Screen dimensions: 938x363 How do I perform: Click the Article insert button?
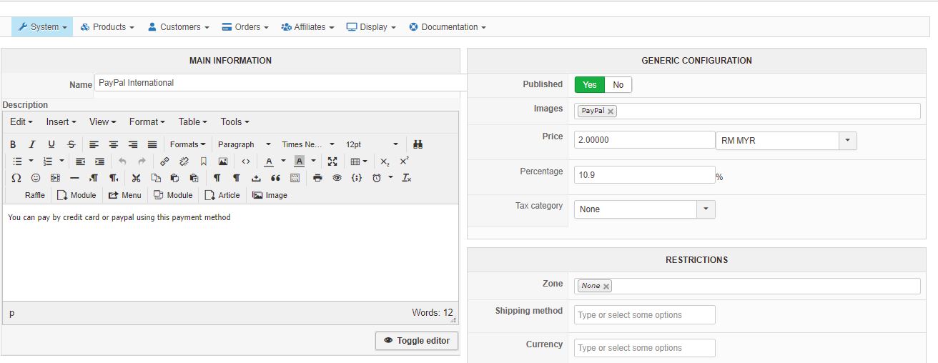(222, 195)
